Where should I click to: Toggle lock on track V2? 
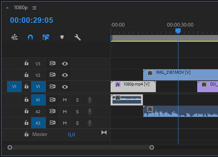26,74
